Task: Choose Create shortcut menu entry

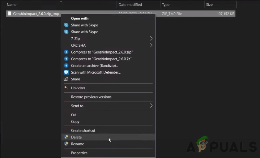Action: click(83, 131)
